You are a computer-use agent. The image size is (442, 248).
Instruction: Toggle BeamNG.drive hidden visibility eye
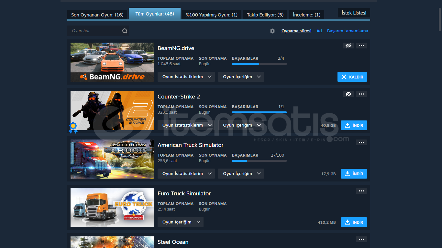[x=348, y=46]
